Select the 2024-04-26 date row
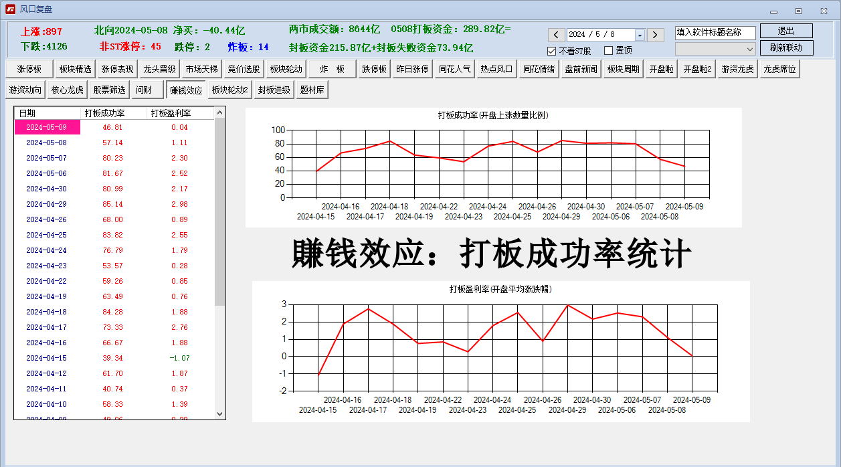The image size is (841, 467). 114,219
